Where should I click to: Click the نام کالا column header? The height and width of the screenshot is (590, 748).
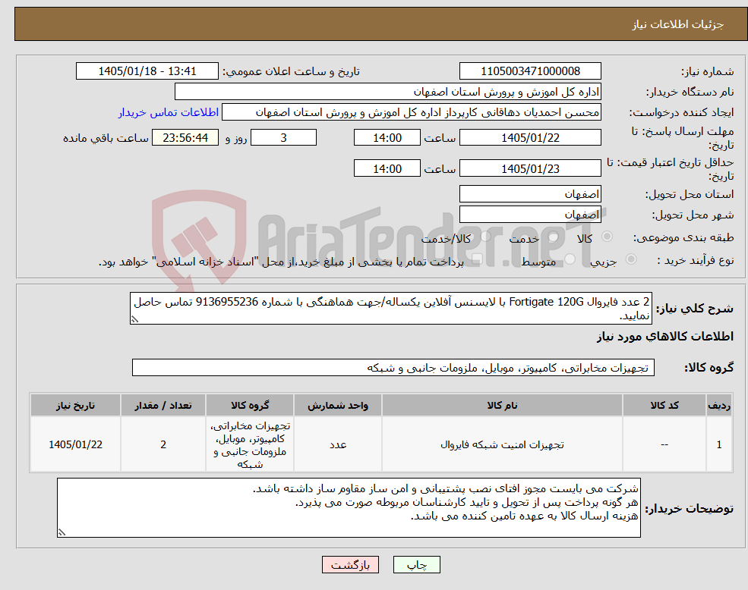point(502,405)
